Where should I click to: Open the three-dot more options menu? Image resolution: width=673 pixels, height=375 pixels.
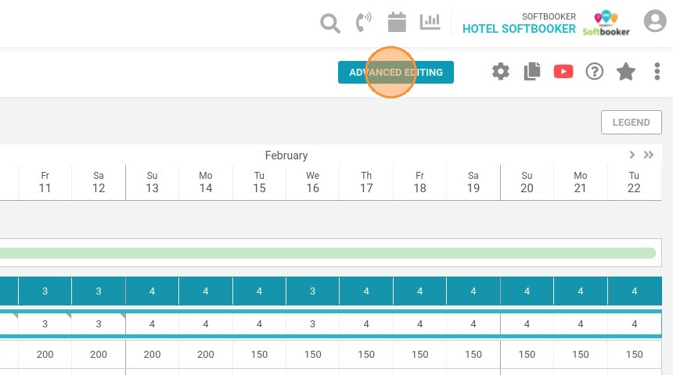click(x=657, y=71)
